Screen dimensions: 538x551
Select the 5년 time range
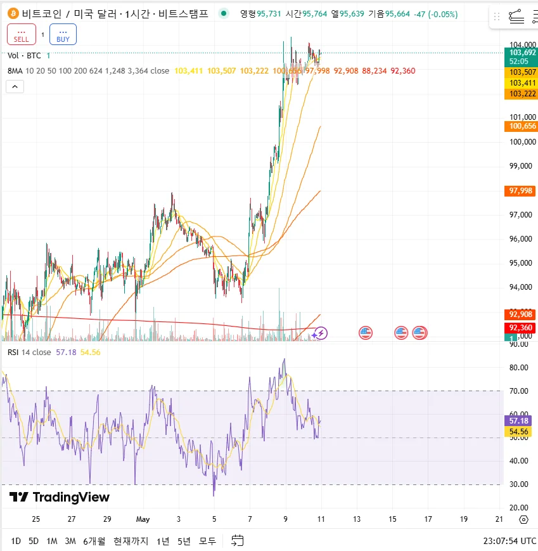184,541
